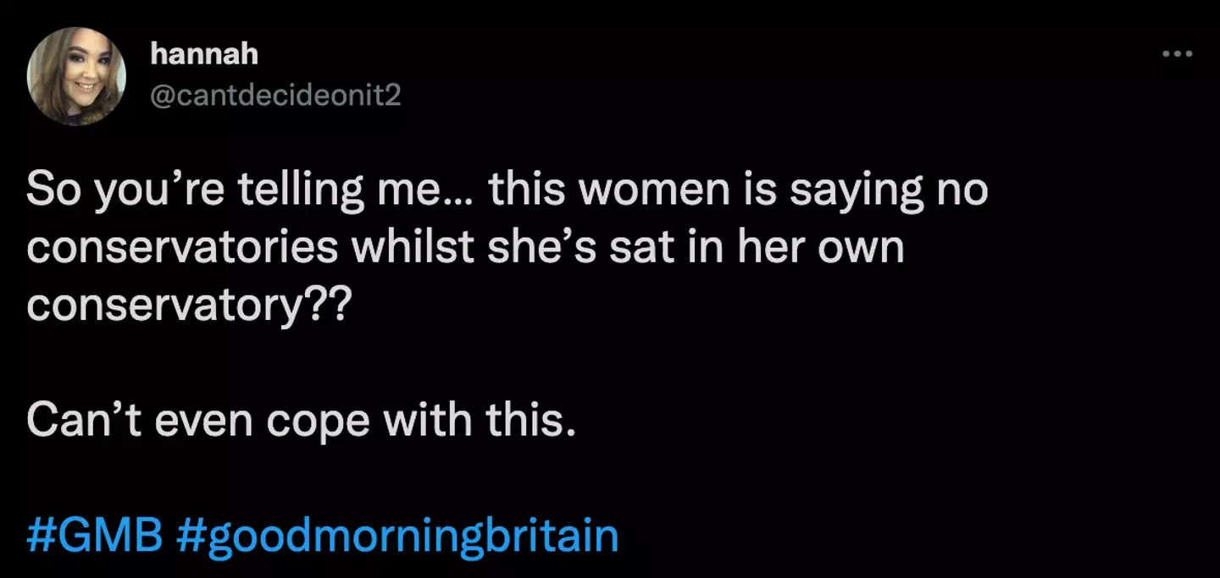Click the word "saying" in the first line
This screenshot has width=1220, height=578.
[856, 191]
